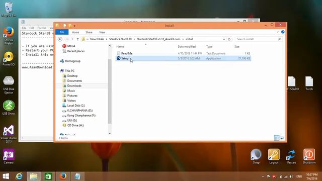Screen dimensions: 322x181
Task: Open the Recycle Bin desktop icon
Action: point(9,10)
